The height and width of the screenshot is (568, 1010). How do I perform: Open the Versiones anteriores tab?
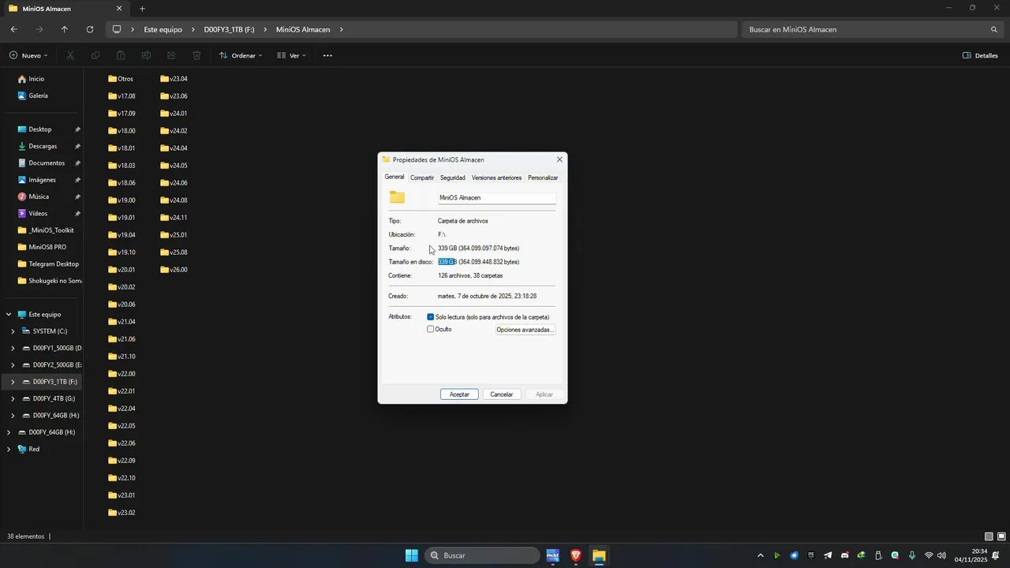tap(496, 177)
